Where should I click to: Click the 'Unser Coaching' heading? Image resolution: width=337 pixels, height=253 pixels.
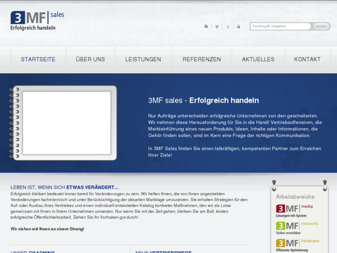click(x=32, y=252)
